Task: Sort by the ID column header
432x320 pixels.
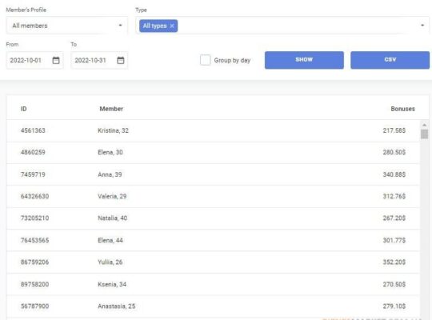Action: (24, 109)
